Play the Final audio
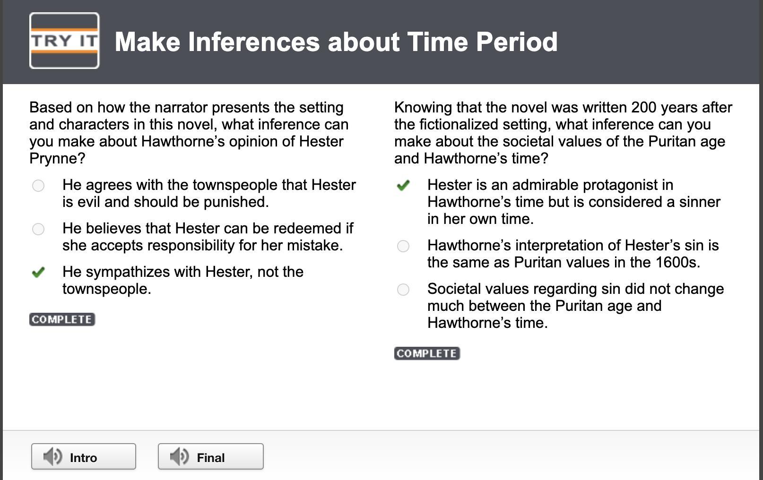The height and width of the screenshot is (480, 763). [211, 456]
